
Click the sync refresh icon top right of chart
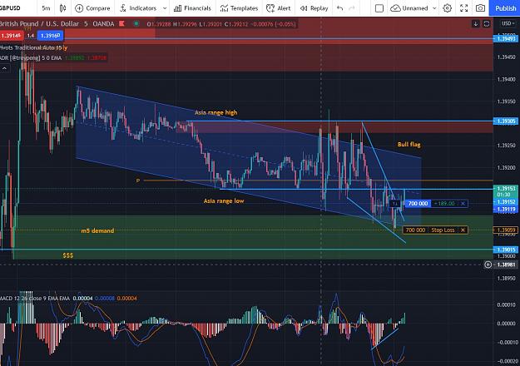(x=487, y=24)
